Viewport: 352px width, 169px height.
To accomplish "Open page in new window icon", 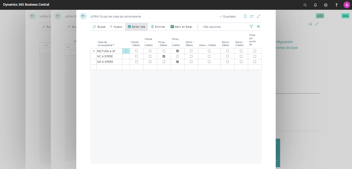I will [x=252, y=16].
